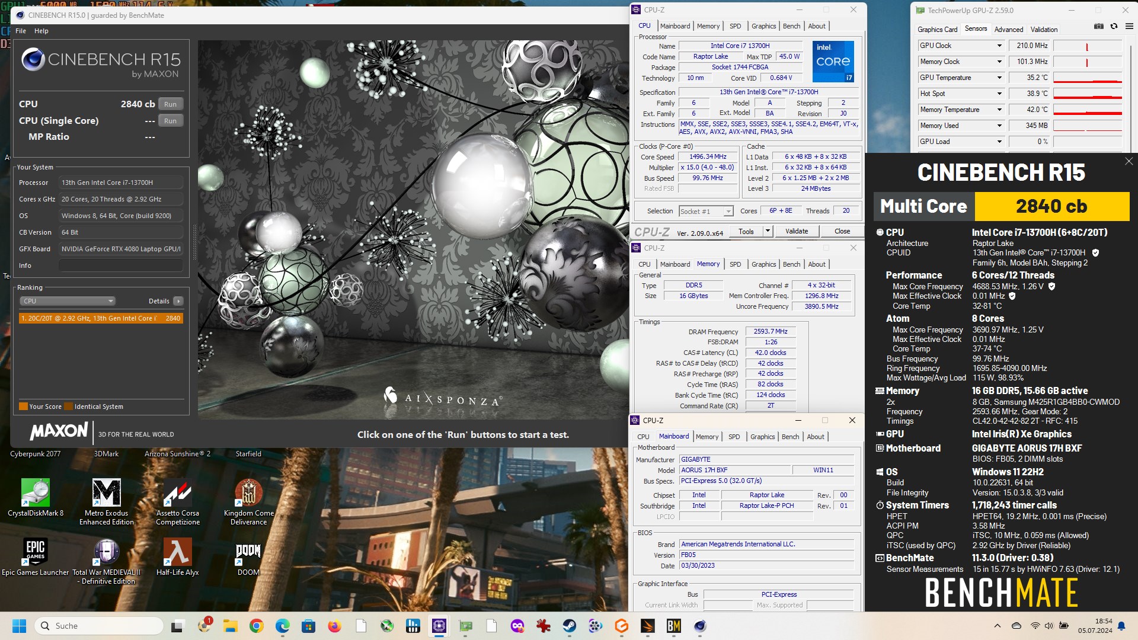Switch to GPU-Z Validation tab
The image size is (1138, 640).
(1044, 29)
